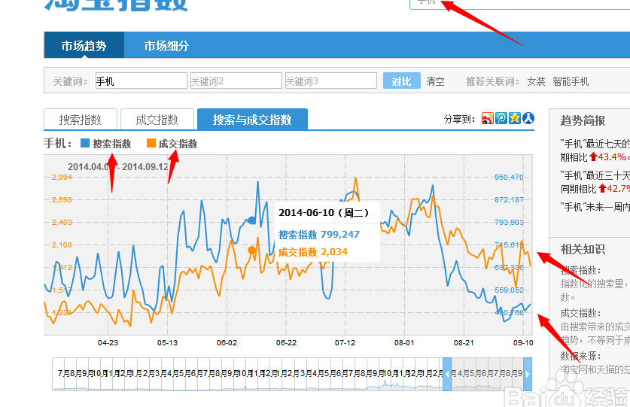Focus the 关键词2 input field
Viewport: 630px width, 407px height.
(x=236, y=80)
